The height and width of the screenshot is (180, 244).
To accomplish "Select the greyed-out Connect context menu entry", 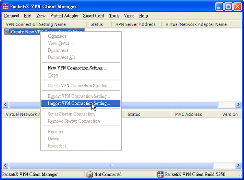I will pyautogui.click(x=81, y=36).
